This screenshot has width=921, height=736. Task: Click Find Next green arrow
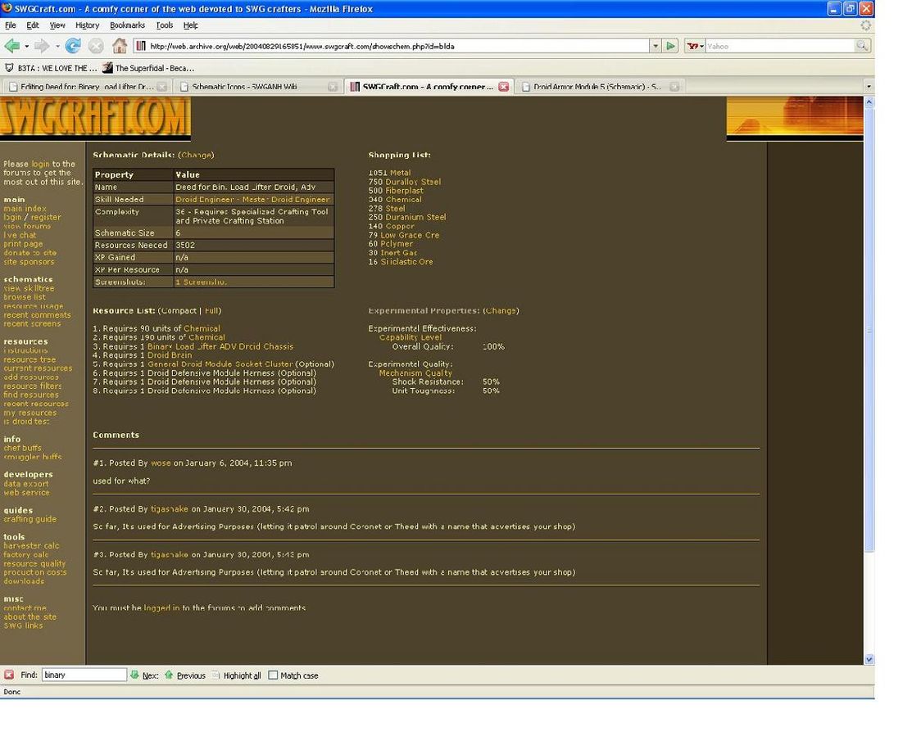(x=135, y=675)
